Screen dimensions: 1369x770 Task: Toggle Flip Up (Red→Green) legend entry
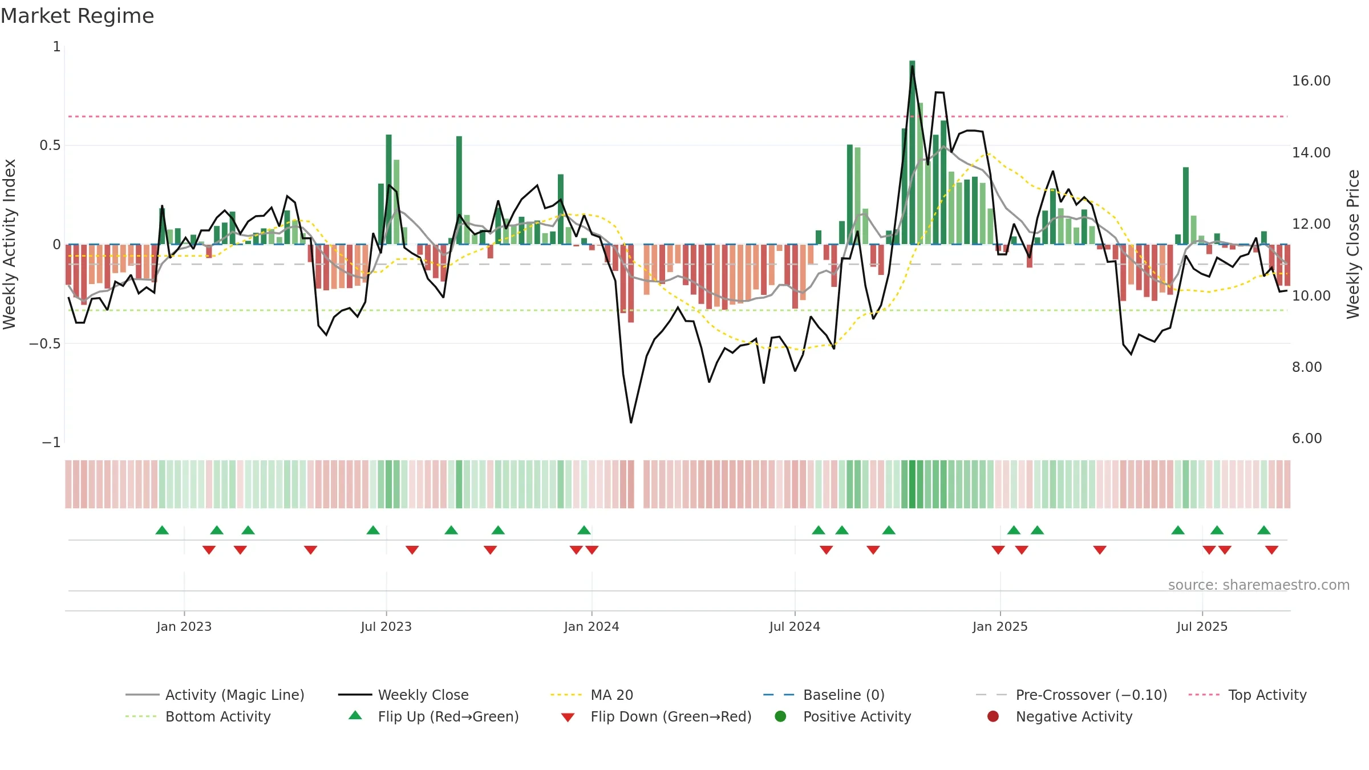[434, 716]
